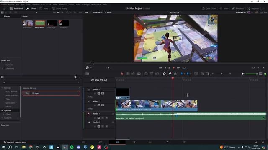Open the Mixer panel
The height and width of the screenshot is (150, 268).
[224, 8]
